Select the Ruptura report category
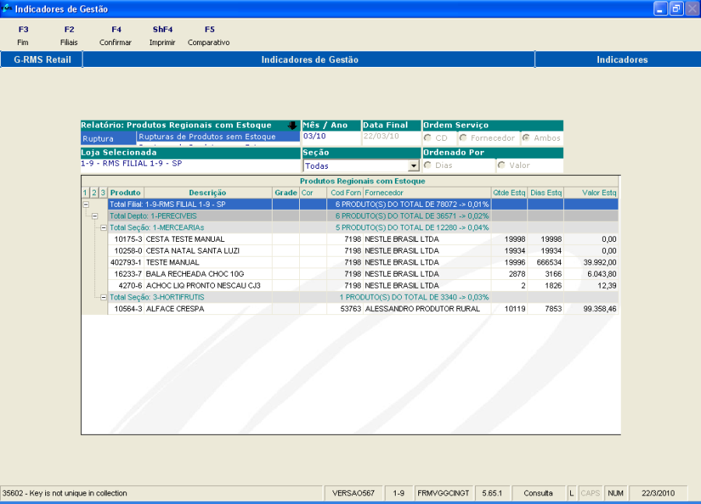701x504 pixels. pos(108,138)
